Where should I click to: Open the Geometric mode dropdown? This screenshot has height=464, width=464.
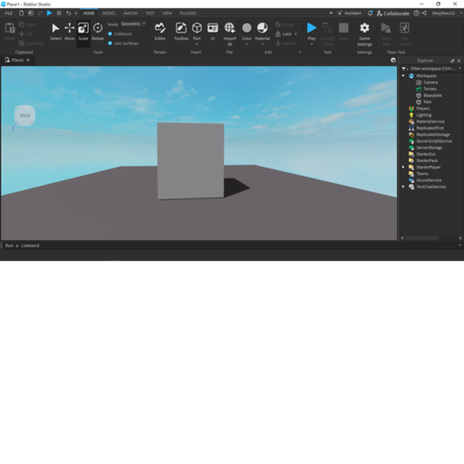(x=133, y=24)
